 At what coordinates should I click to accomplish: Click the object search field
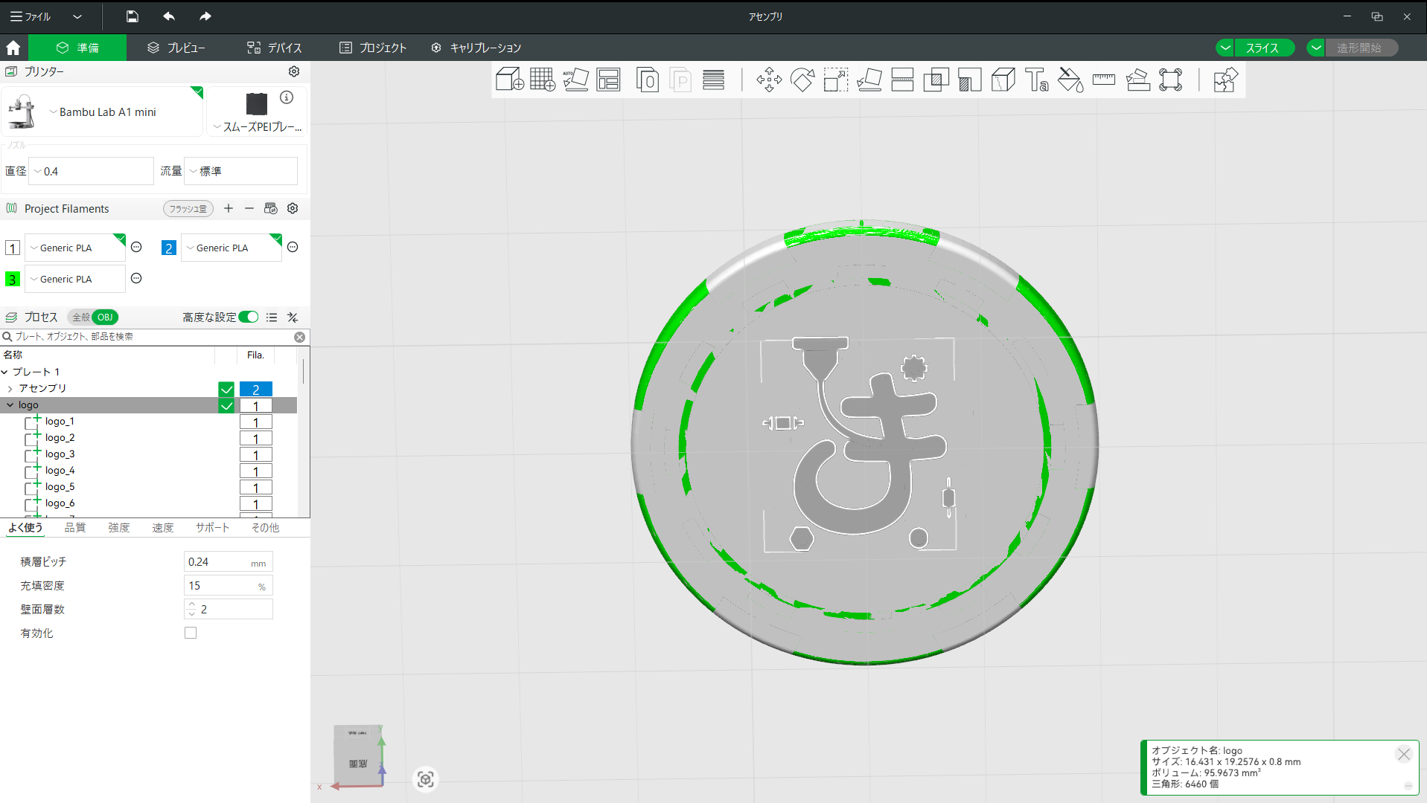coord(154,337)
